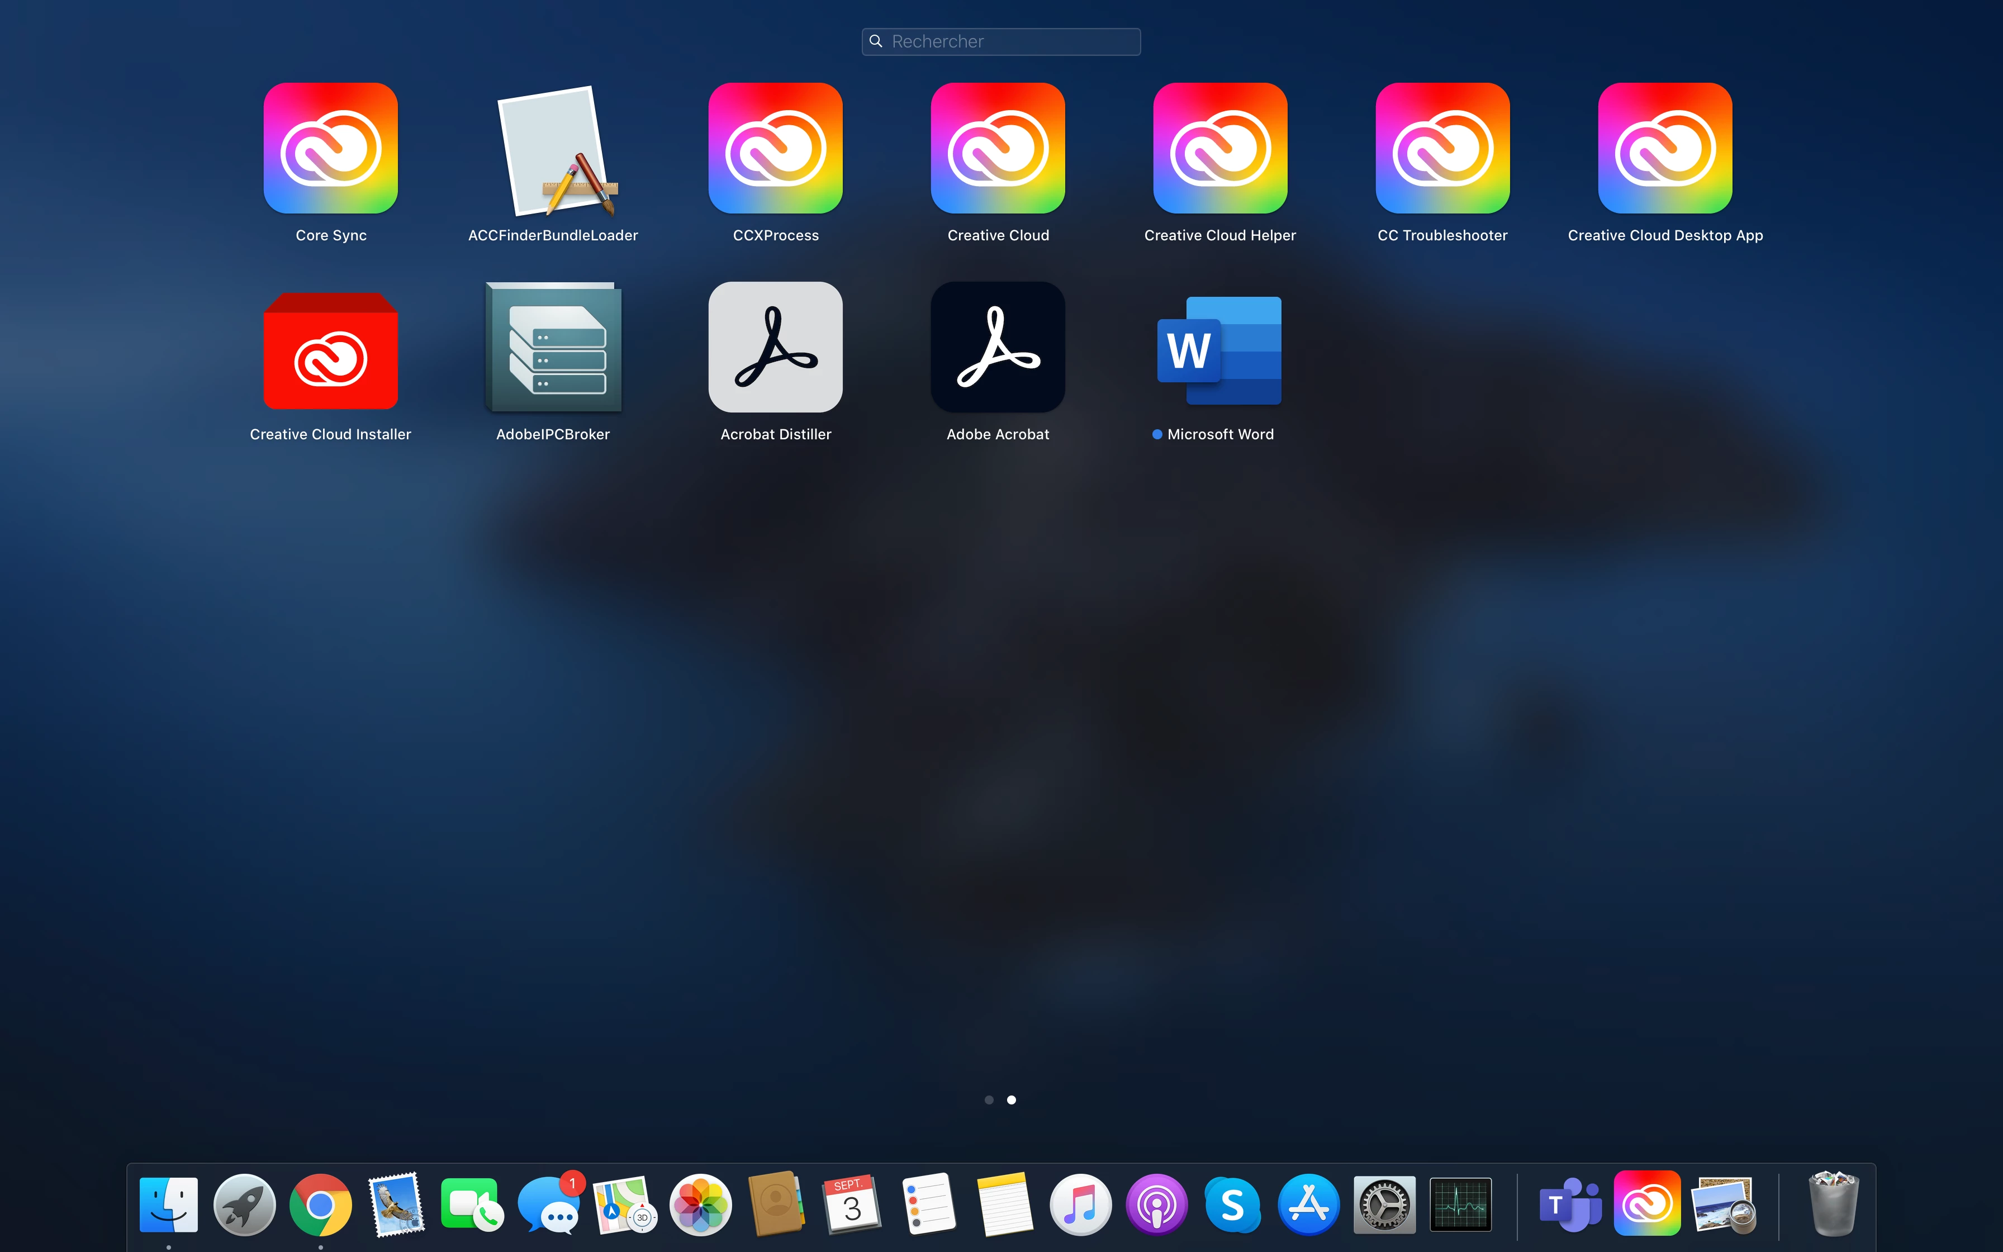Open Notes from the Dock
This screenshot has width=2003, height=1252.
click(x=1005, y=1204)
